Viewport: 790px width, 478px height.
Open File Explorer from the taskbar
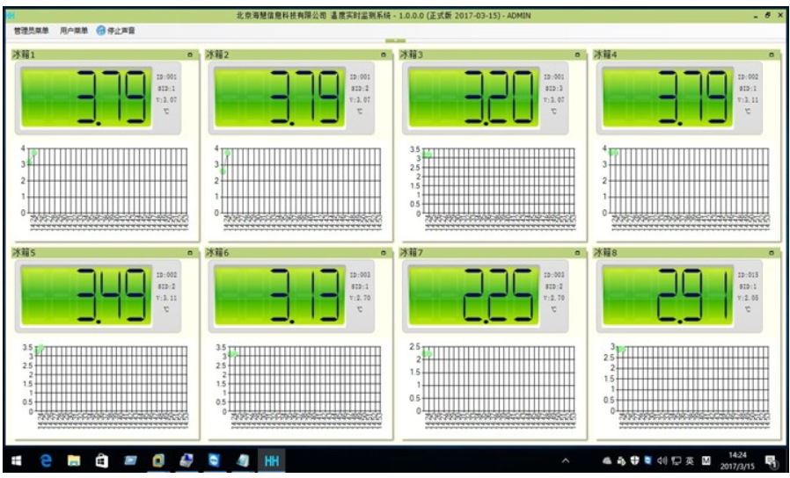(x=74, y=460)
